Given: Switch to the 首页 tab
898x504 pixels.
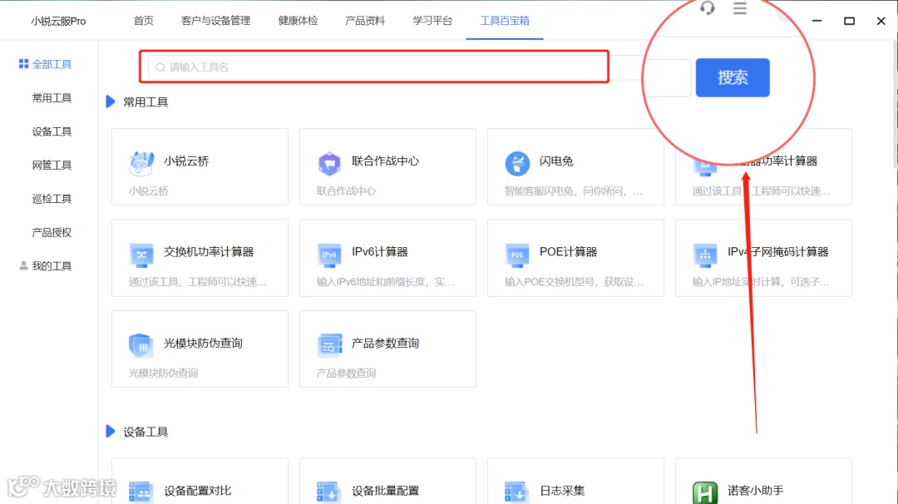Looking at the screenshot, I should click(143, 21).
